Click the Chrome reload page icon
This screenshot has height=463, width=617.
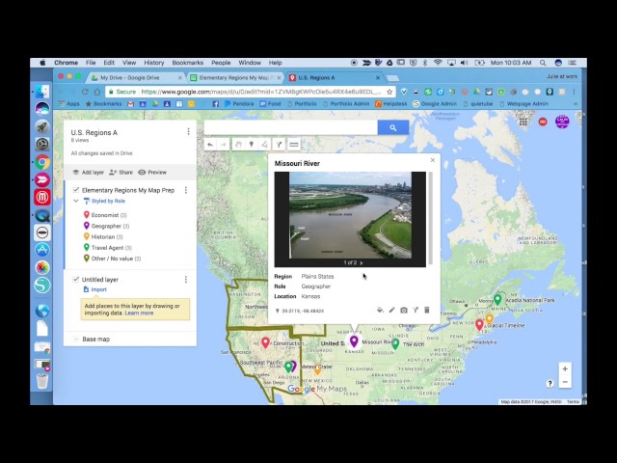point(85,92)
